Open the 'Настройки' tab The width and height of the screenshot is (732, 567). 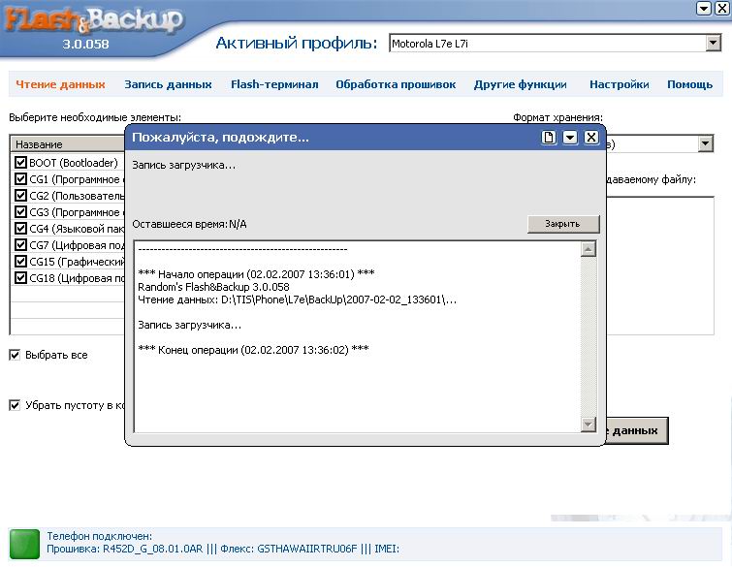[x=619, y=84]
